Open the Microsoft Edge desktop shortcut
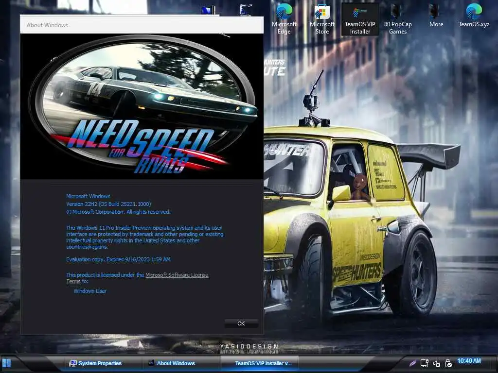 [x=284, y=19]
